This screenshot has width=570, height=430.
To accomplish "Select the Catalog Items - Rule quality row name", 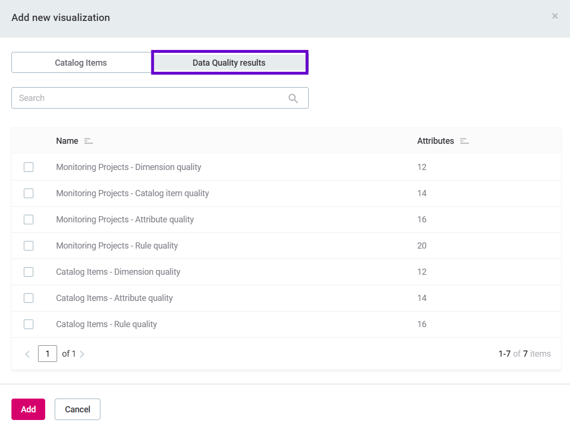I will (106, 324).
